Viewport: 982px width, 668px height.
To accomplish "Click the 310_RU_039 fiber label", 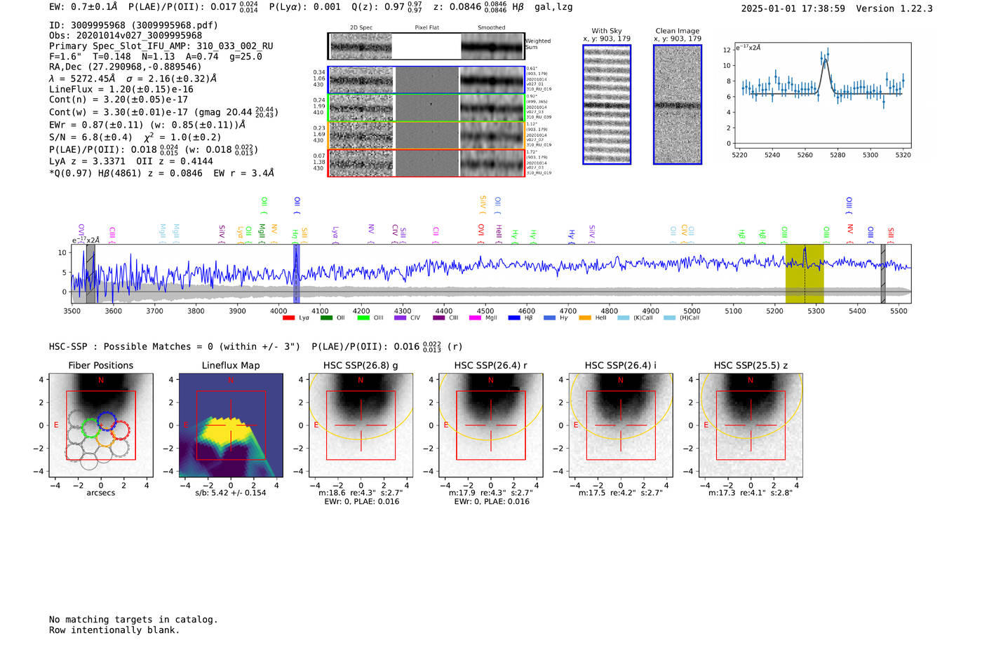I will (x=539, y=117).
